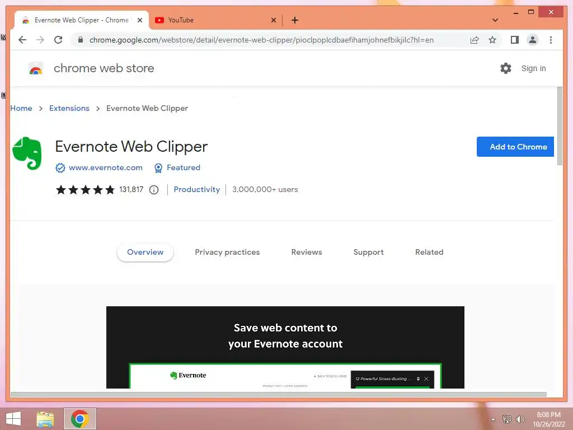Go back to the previous page
Screen dimensions: 573x430
(22, 40)
